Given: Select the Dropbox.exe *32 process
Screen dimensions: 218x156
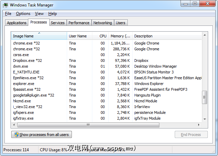Looking at the screenshot, I should click(x=106, y=60).
